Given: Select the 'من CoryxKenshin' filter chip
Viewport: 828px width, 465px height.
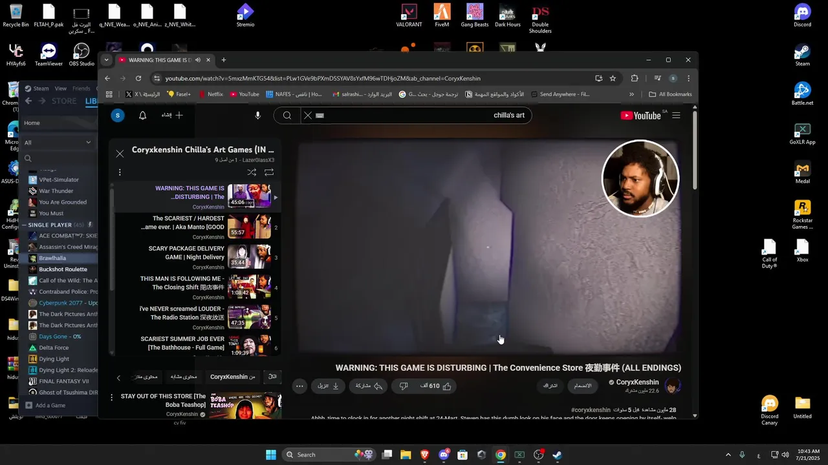Looking at the screenshot, I should click(232, 377).
